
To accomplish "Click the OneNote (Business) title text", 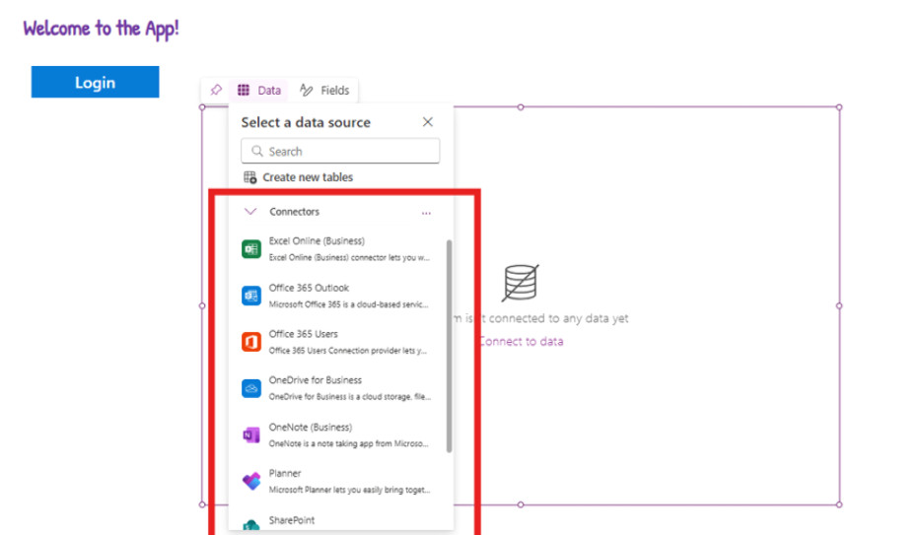I will [x=310, y=428].
